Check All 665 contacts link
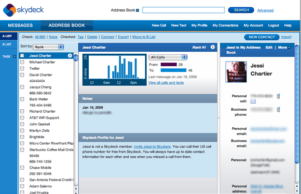This screenshot has width=301, height=194. pos(40,37)
